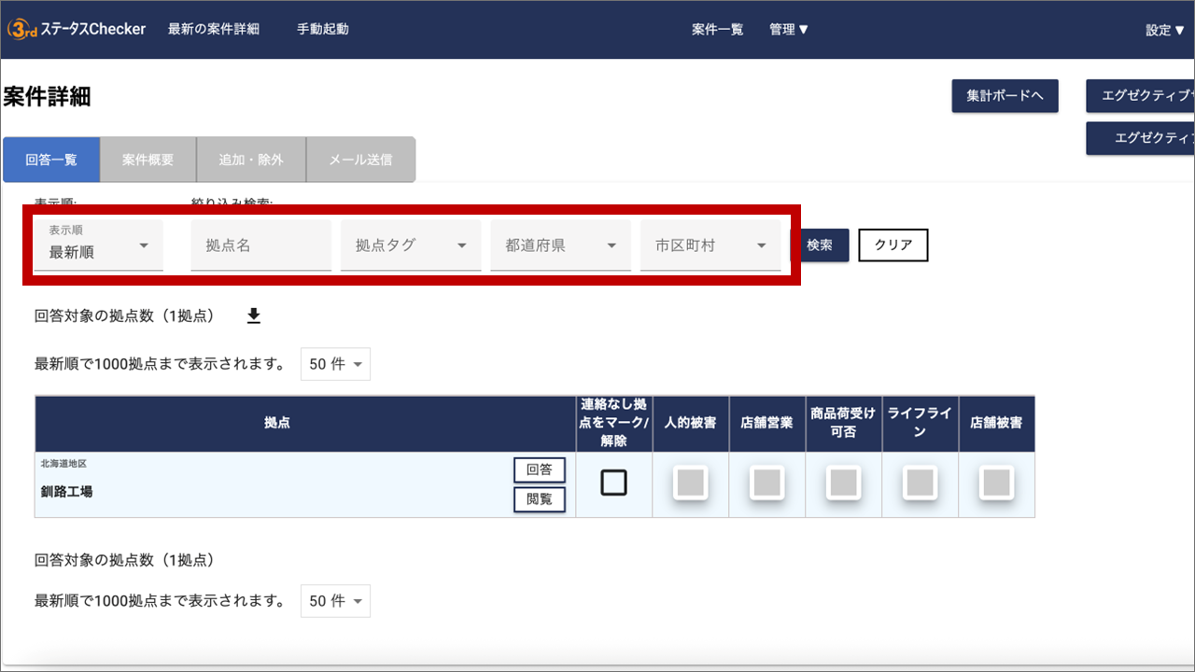Click the 店舗営業 status box for 釧路工場
The image size is (1195, 672).
click(766, 483)
